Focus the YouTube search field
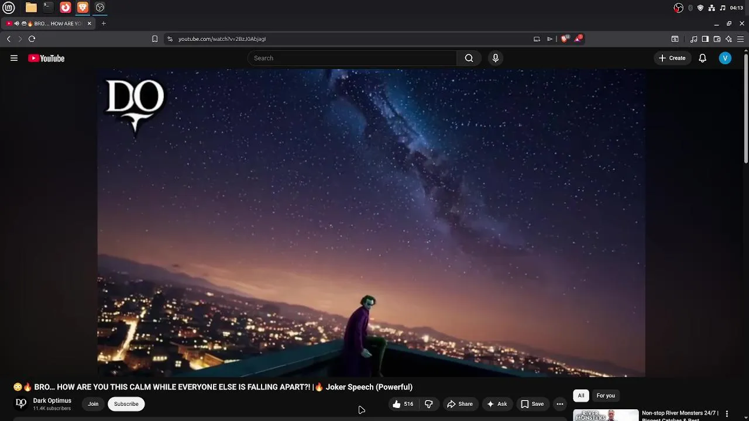This screenshot has height=421, width=749. pos(352,58)
